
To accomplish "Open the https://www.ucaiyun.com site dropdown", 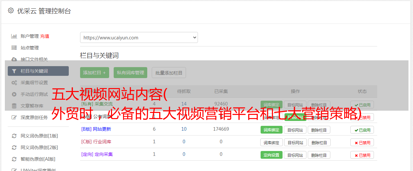I will coord(139,37).
